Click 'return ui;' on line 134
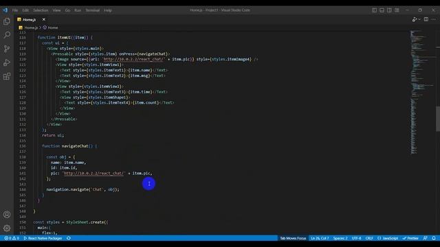 point(53,135)
